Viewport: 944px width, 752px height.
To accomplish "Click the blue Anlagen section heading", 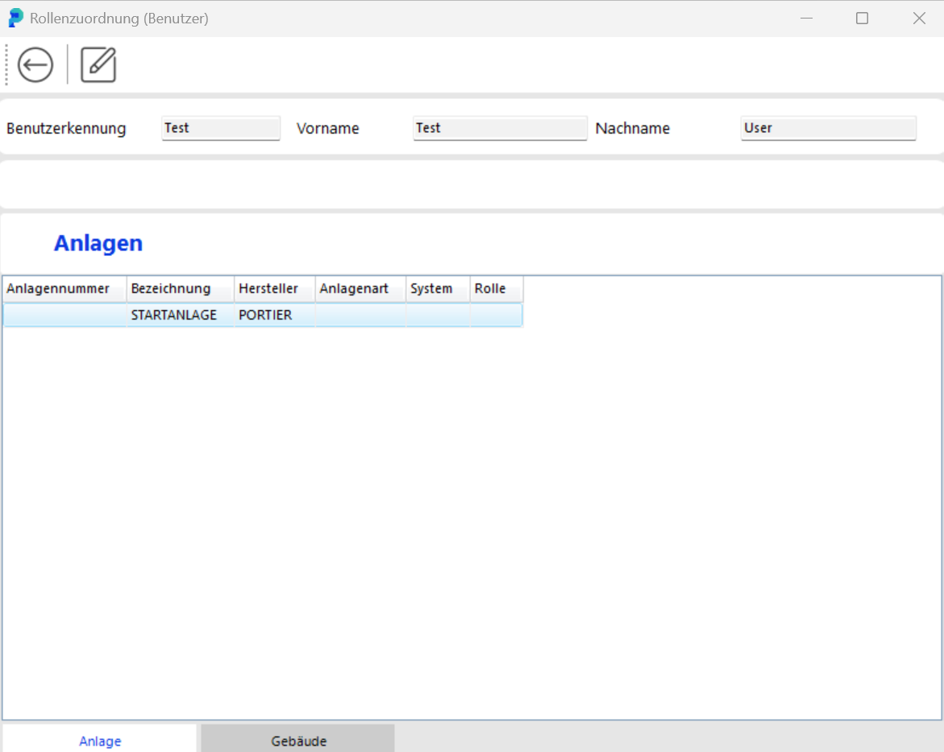I will click(98, 243).
